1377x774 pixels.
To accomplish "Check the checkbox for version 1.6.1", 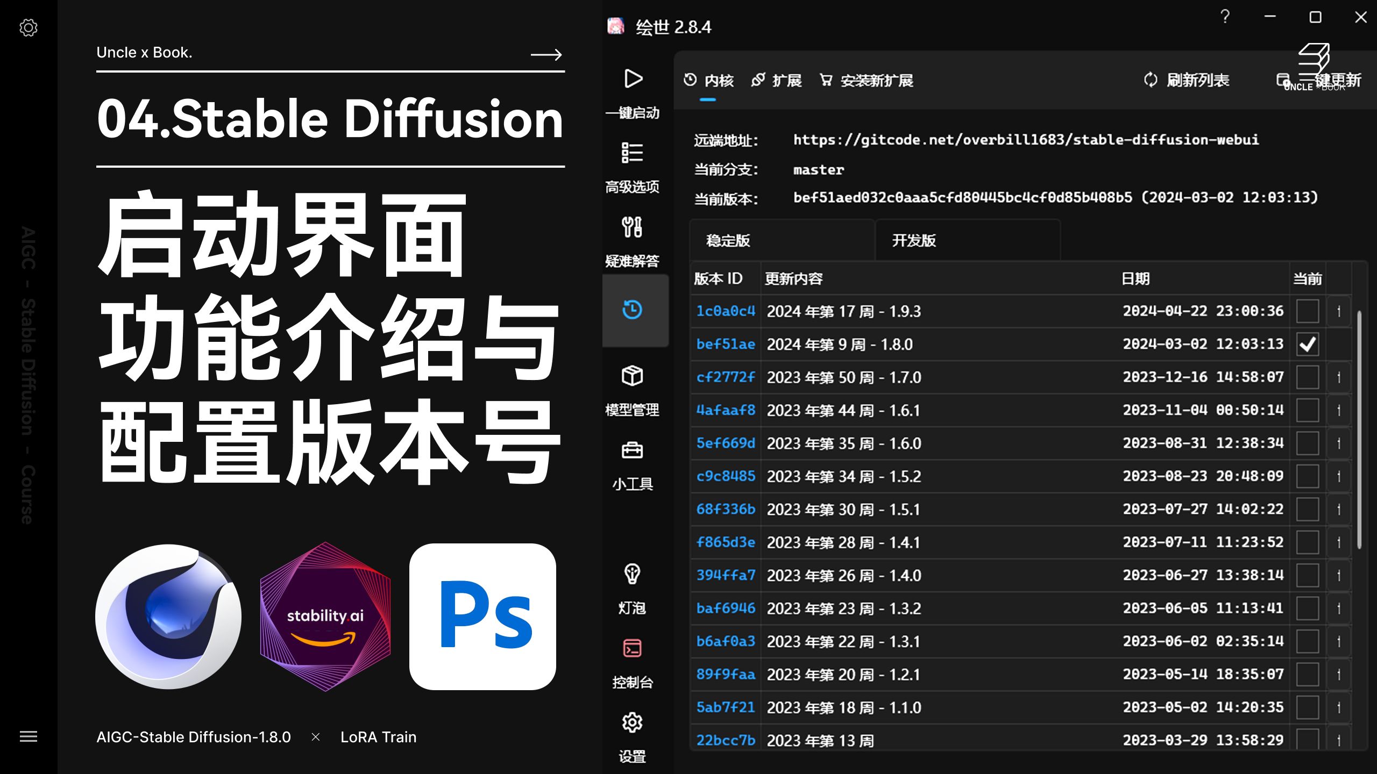I will click(x=1308, y=410).
